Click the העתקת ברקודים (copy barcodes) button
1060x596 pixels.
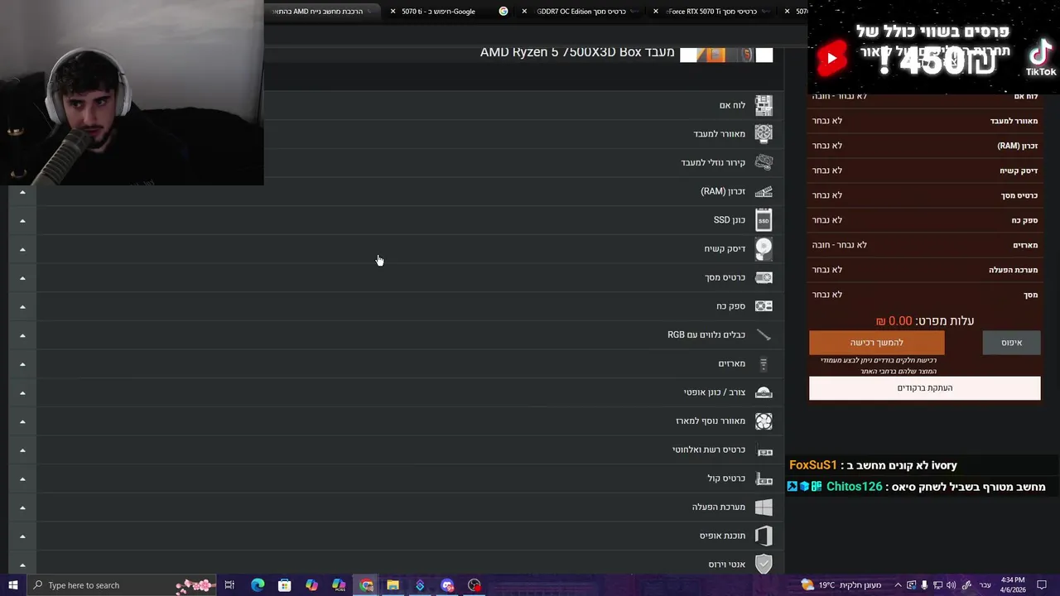pos(924,388)
